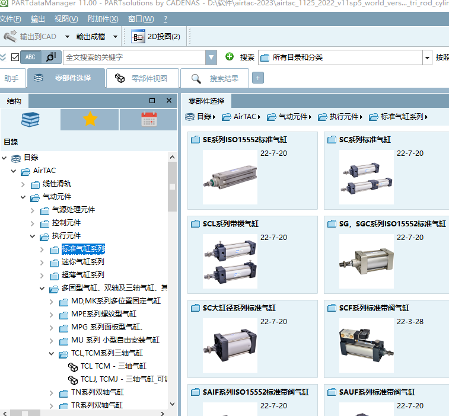Open the 所有目录和分类 dropdown
This screenshot has width=449, height=416.
(427, 57)
